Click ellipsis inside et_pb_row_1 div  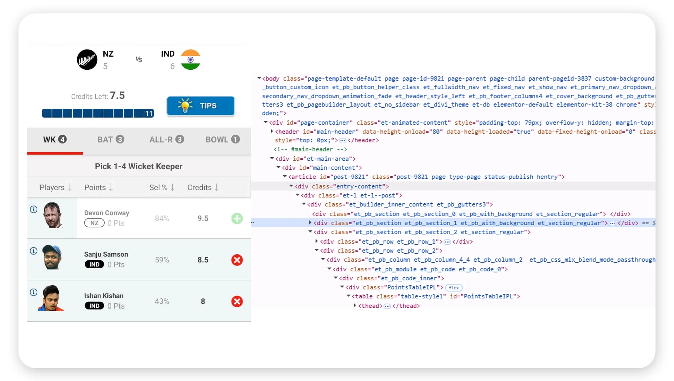click(x=447, y=242)
